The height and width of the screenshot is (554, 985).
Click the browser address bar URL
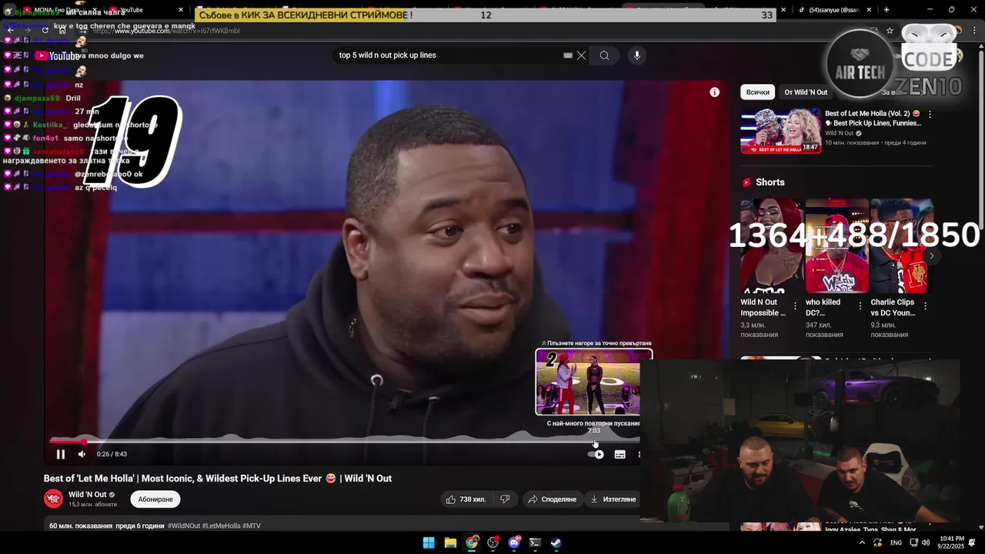coord(165,31)
